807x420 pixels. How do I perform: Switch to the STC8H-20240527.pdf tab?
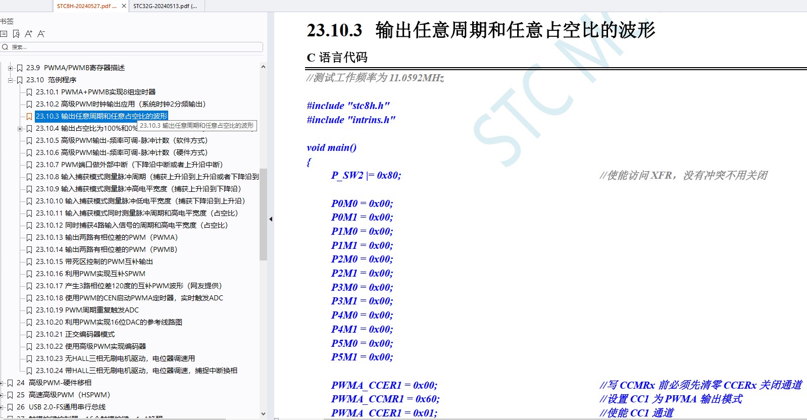click(86, 6)
